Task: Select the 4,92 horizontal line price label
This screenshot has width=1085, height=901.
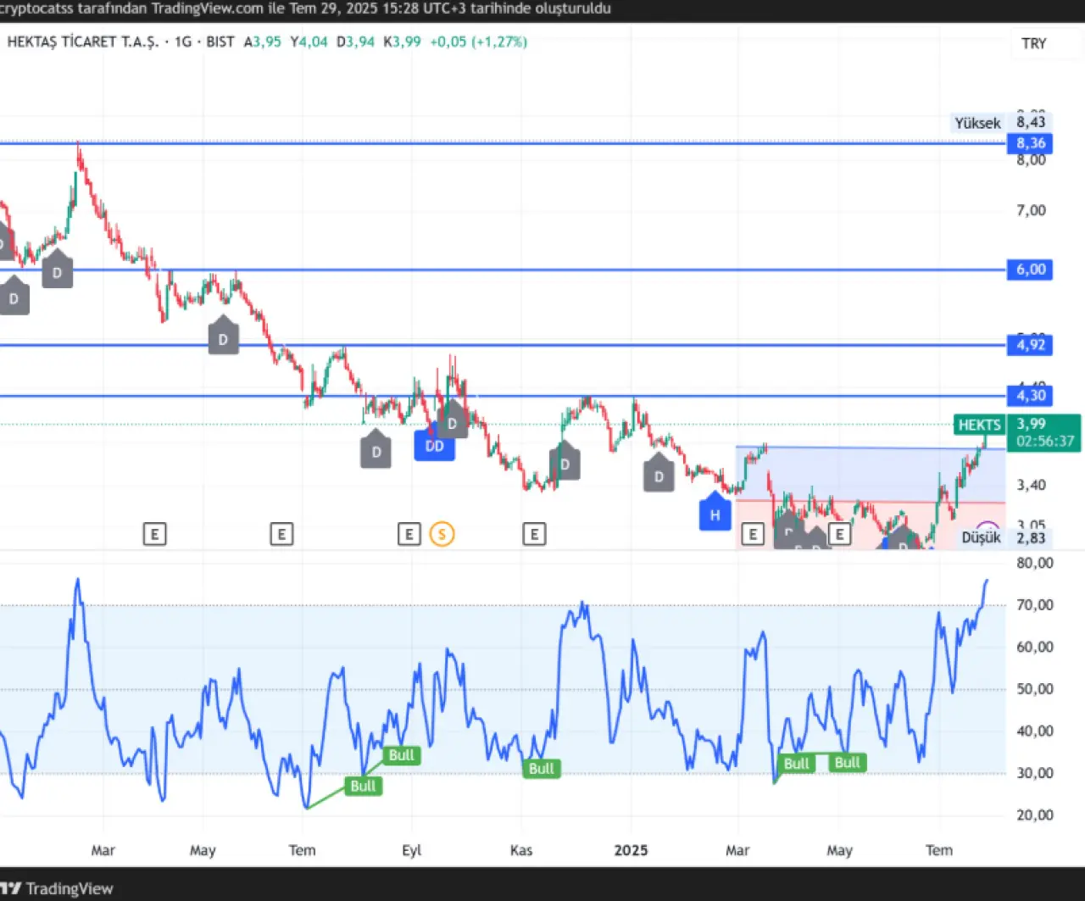Action: click(x=1030, y=345)
